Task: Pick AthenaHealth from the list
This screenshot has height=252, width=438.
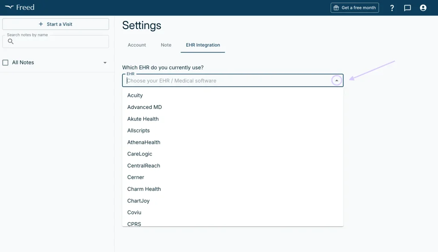Action: click(x=233, y=142)
